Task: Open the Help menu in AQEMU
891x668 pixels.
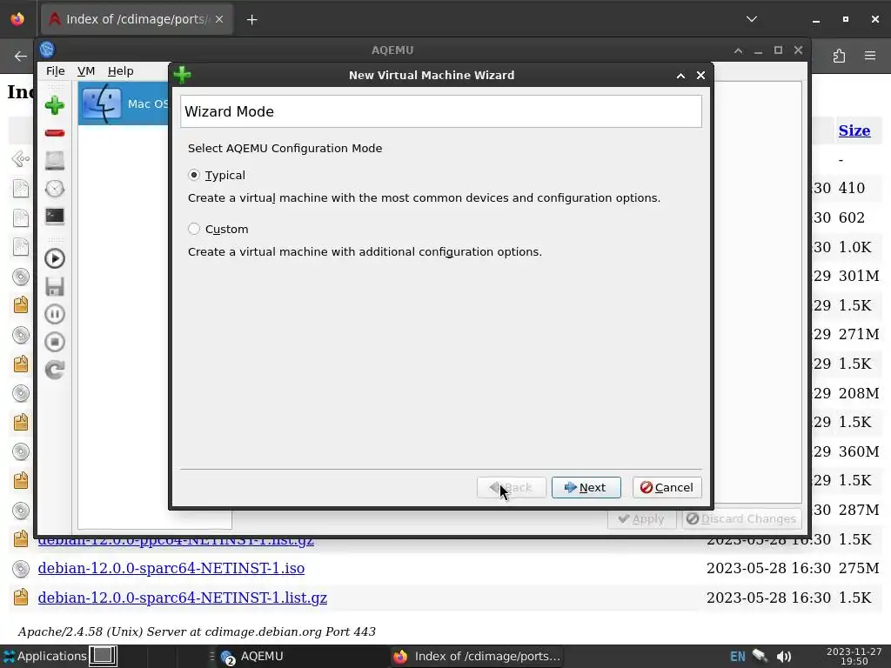Action: click(120, 71)
